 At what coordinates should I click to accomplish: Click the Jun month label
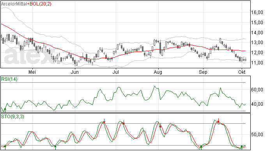click(74, 72)
